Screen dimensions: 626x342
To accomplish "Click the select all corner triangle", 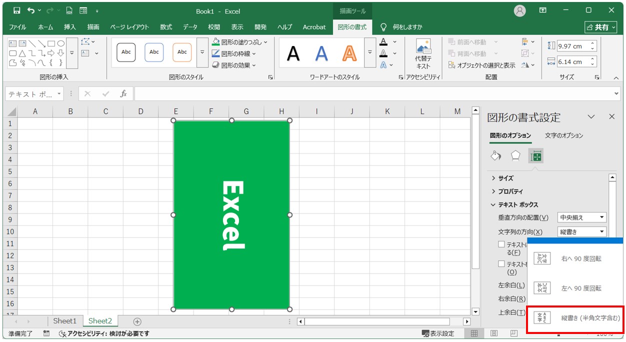I will (11, 111).
